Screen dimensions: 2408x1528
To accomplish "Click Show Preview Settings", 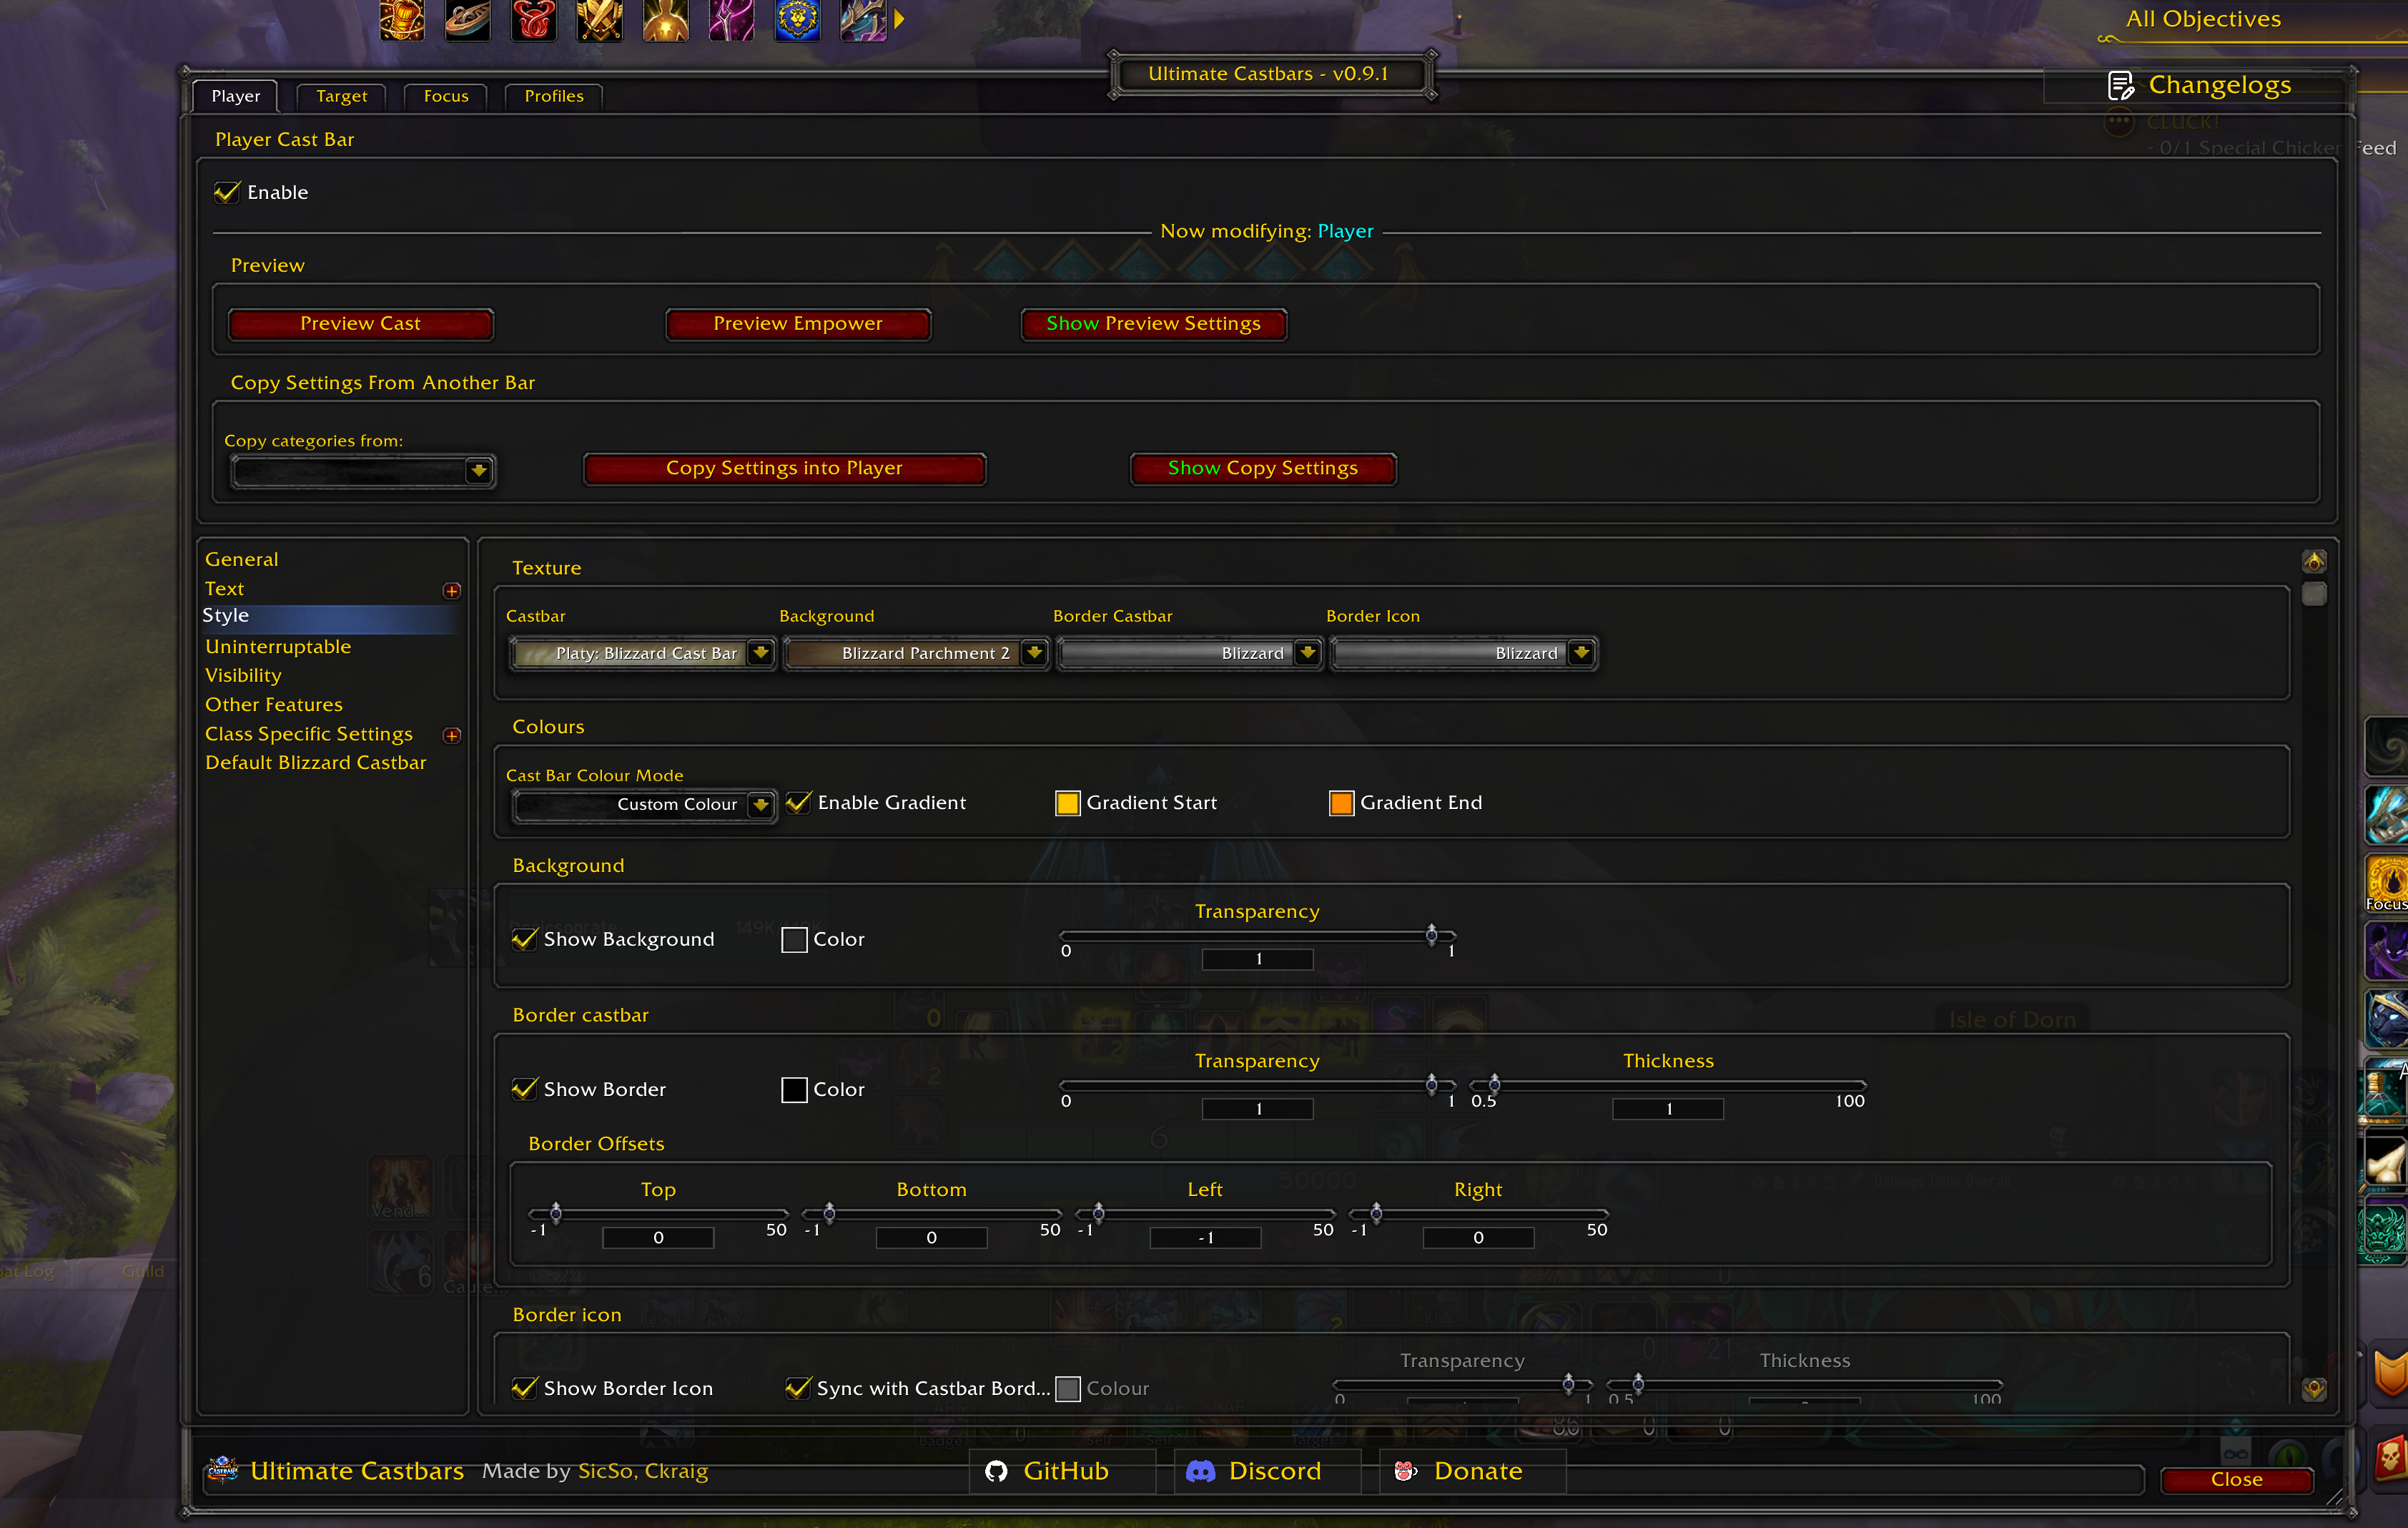I will [x=1153, y=323].
